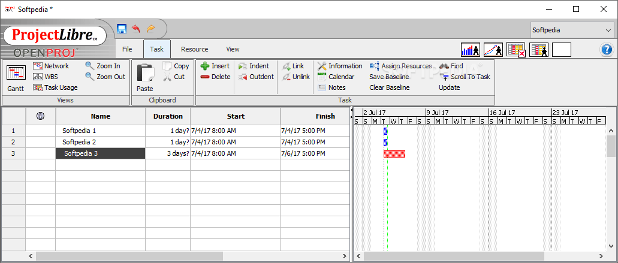Outdent the selected task
618x263 pixels.
click(x=256, y=77)
